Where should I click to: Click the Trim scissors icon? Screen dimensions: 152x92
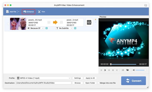pos(39,12)
